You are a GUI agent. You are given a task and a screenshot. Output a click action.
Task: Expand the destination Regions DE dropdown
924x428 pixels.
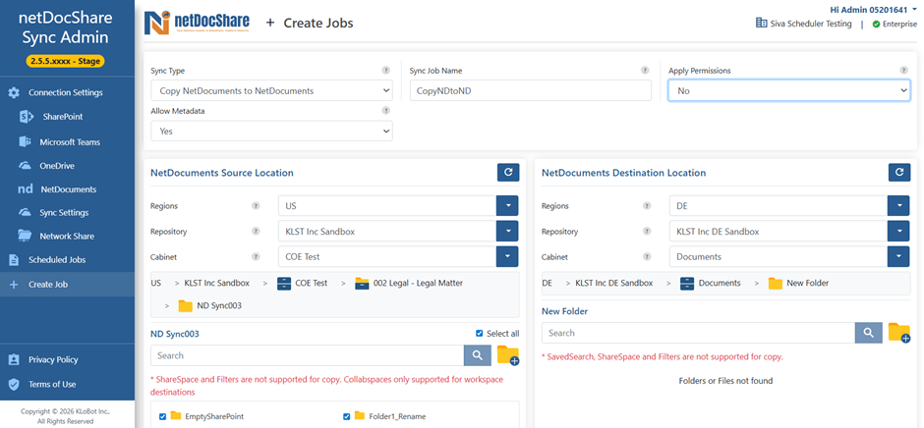tap(898, 206)
